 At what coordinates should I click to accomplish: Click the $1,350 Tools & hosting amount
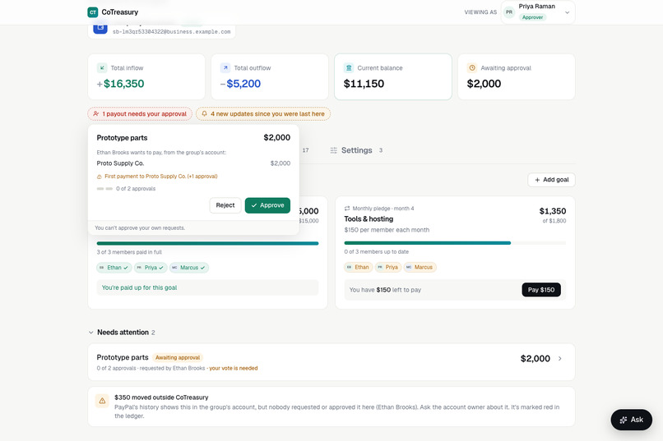(553, 211)
